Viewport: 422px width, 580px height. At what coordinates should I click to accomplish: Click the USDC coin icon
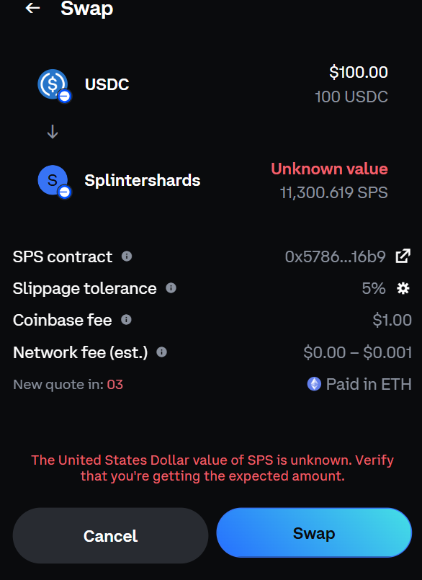(53, 84)
